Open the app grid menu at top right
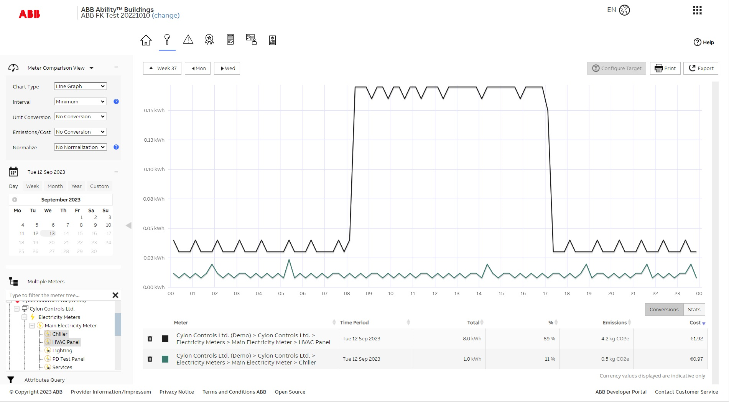Viewport: 729px width, 402px height. (x=697, y=10)
